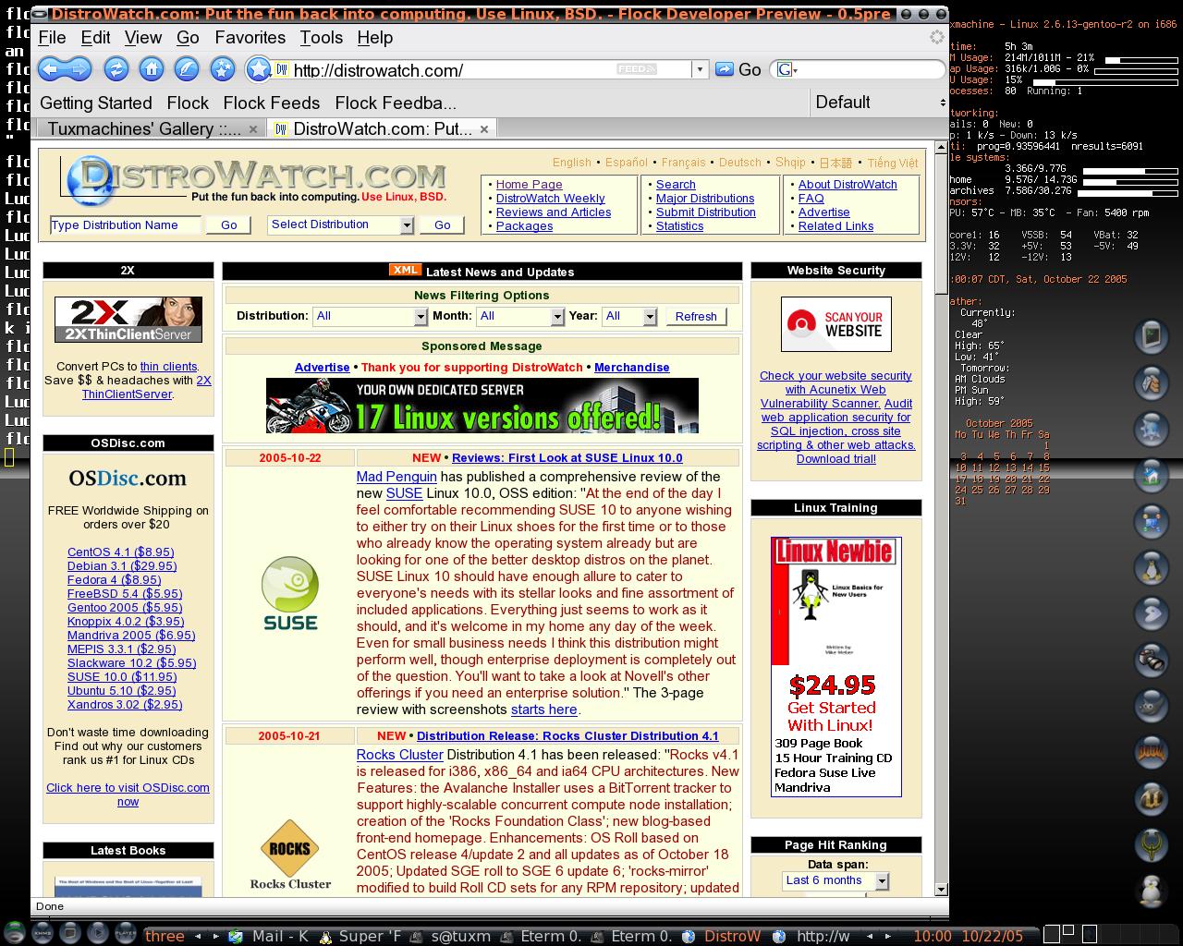This screenshot has height=946, width=1183.
Task: Launch Quake from the dock
Action: [x=1152, y=844]
